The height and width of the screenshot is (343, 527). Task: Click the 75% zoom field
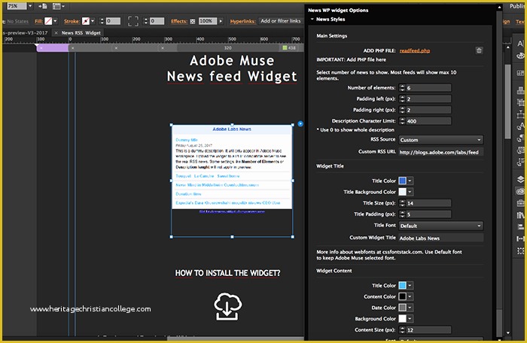point(16,6)
